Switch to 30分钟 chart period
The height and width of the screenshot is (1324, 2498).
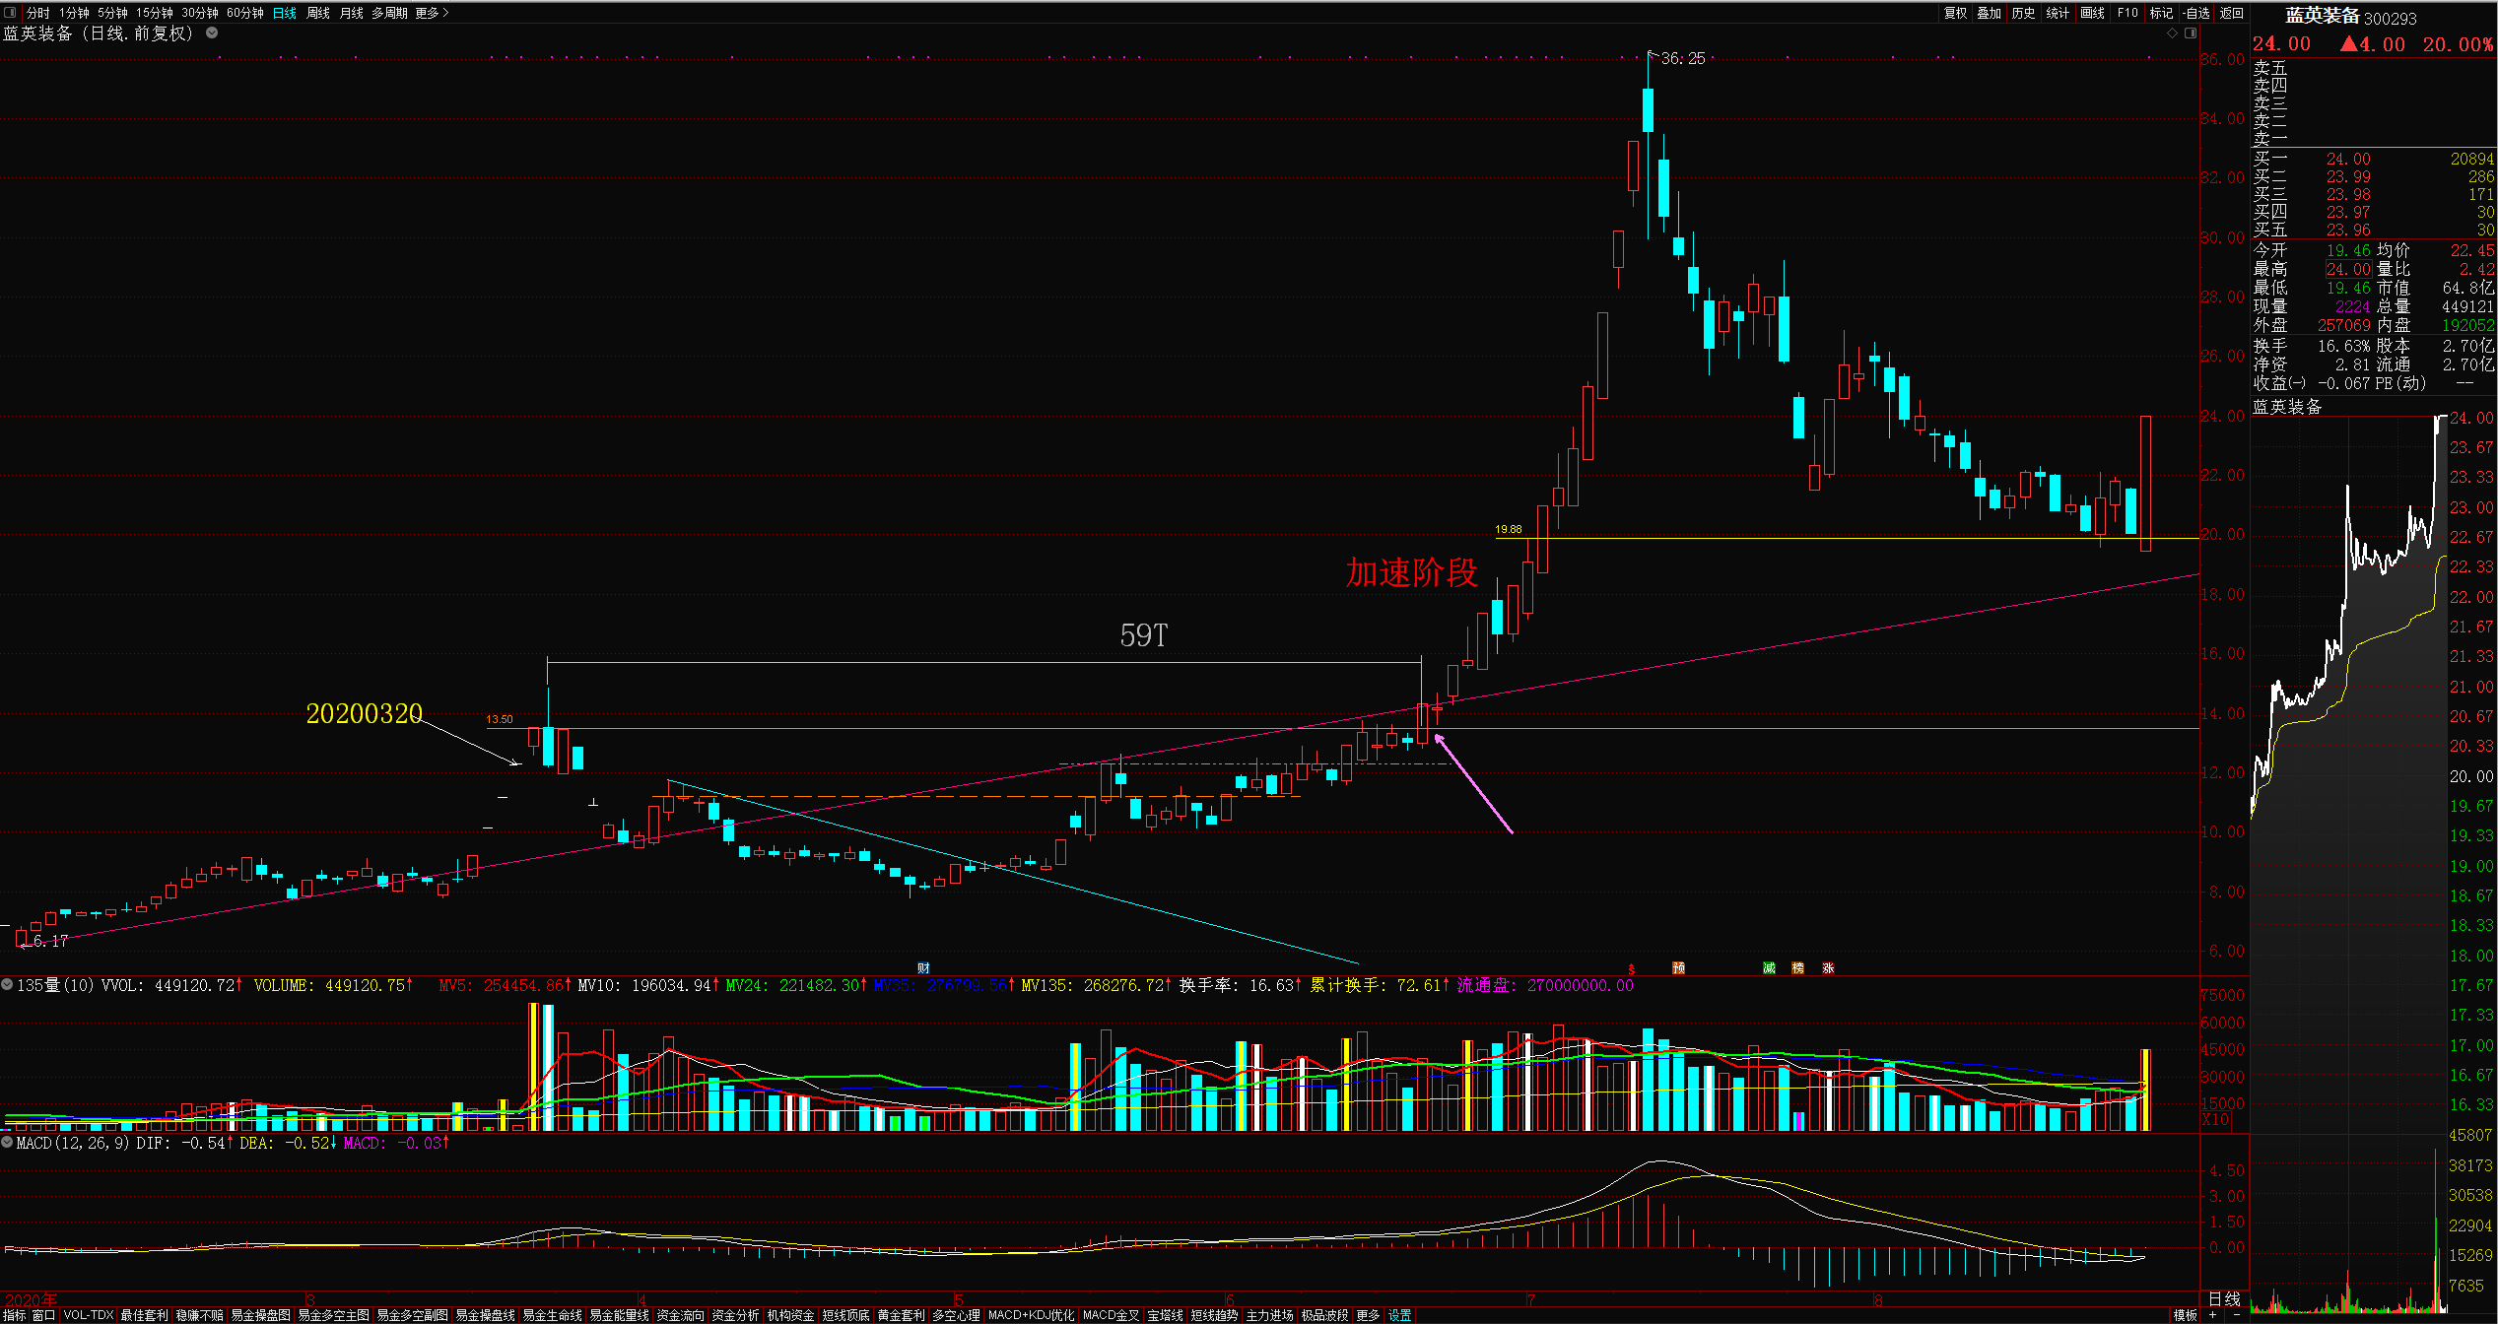[x=200, y=13]
